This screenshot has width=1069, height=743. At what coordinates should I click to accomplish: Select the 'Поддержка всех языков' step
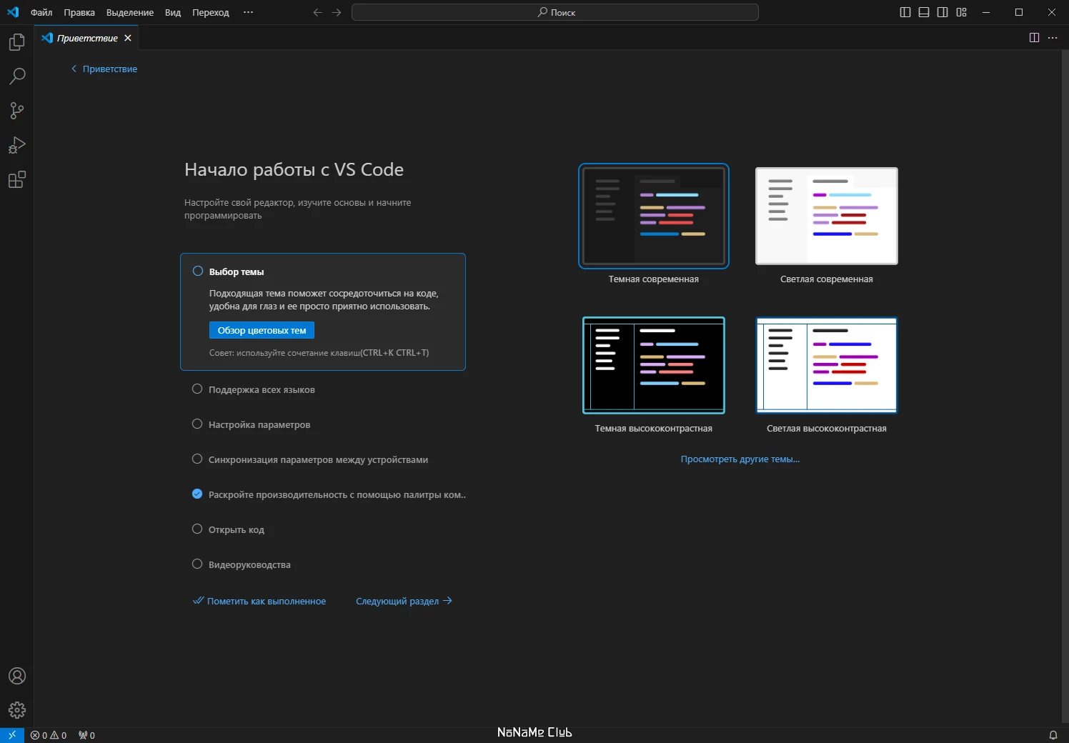(262, 389)
